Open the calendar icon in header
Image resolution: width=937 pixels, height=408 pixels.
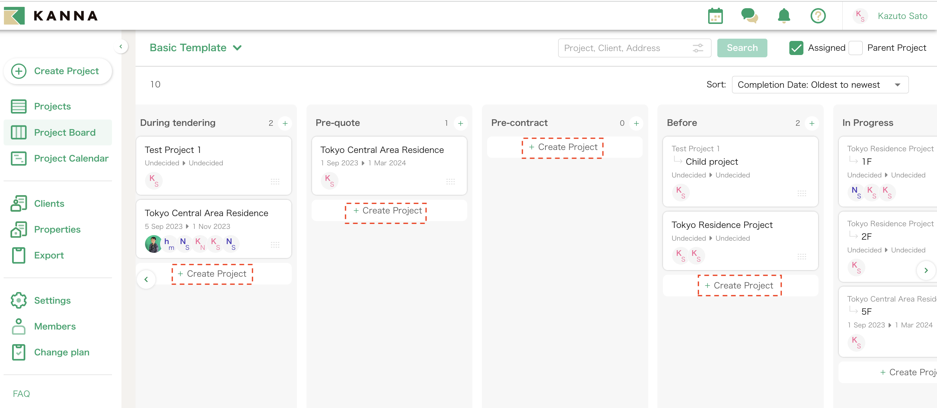pyautogui.click(x=715, y=16)
